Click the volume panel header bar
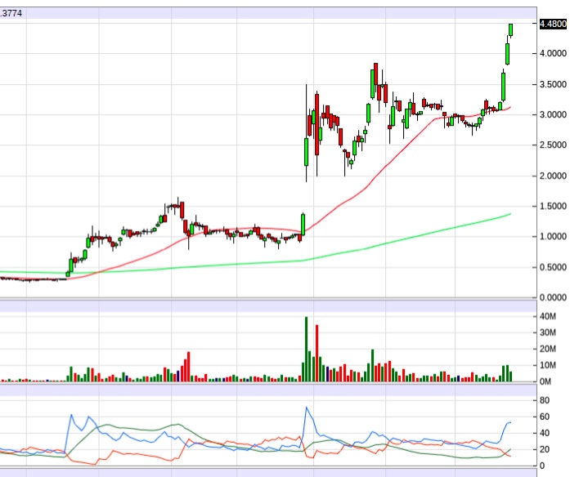This screenshot has height=477, width=570. tap(270, 305)
